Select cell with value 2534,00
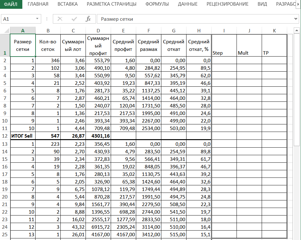 click(148, 128)
